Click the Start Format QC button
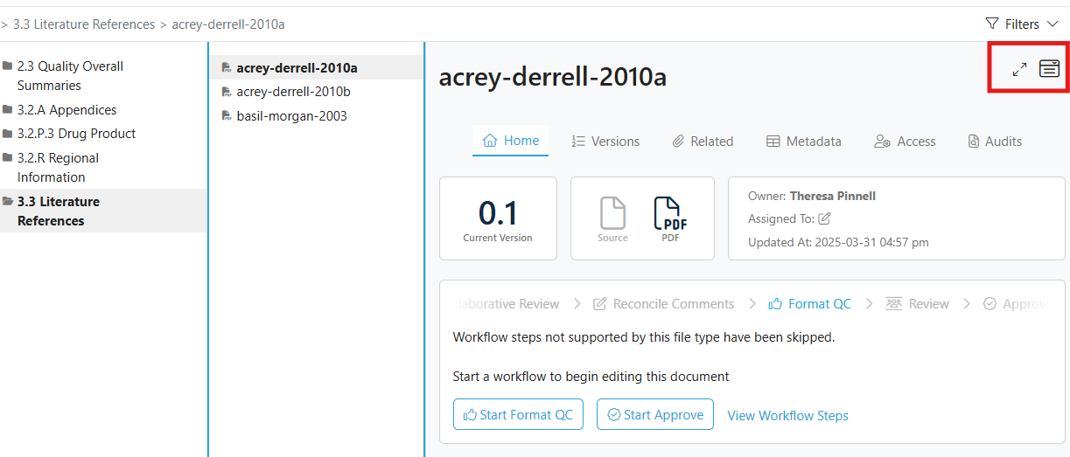 click(518, 415)
